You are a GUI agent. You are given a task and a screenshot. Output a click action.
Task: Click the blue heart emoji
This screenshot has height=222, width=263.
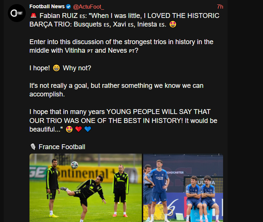(88, 129)
